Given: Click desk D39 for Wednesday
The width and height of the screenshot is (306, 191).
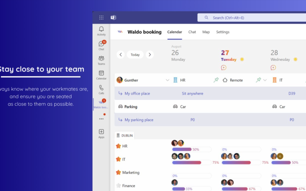Looking at the screenshot, I should click(x=292, y=93).
